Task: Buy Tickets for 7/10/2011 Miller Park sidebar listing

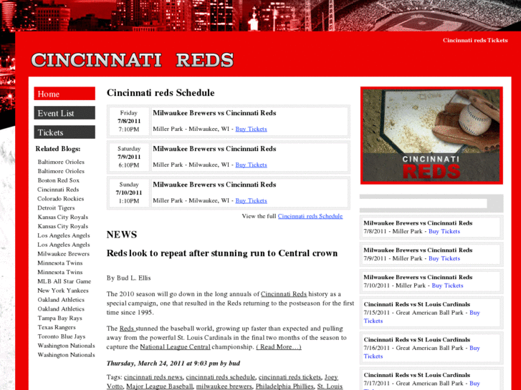Action: [447, 286]
